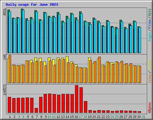Select day label 13 on the axis
The image size is (153, 120).
(x=63, y=117)
